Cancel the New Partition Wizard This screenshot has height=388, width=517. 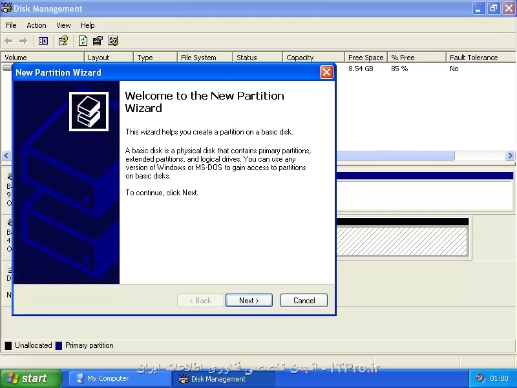pyautogui.click(x=304, y=301)
